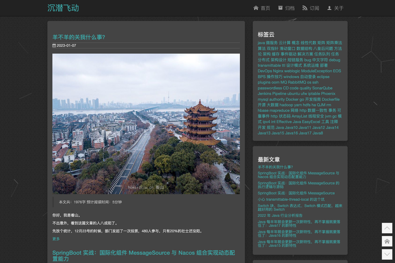Select the 自动登录 tag
Image resolution: width=395 pixels, height=263 pixels.
click(308, 77)
